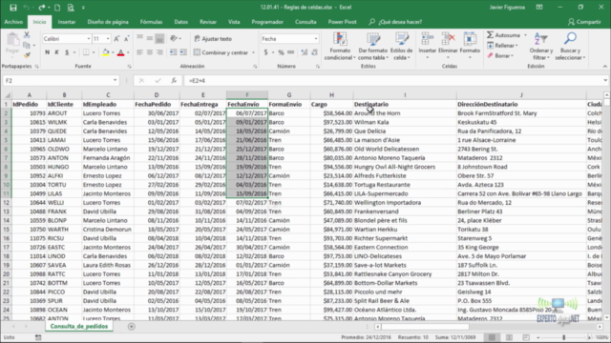Open the Fecha number format dropdown
611x343 pixels.
316,39
